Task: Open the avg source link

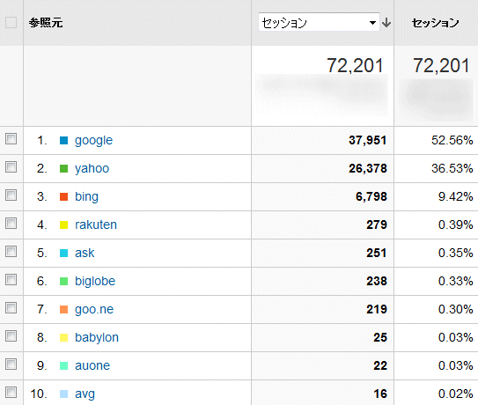Action: pos(85,394)
